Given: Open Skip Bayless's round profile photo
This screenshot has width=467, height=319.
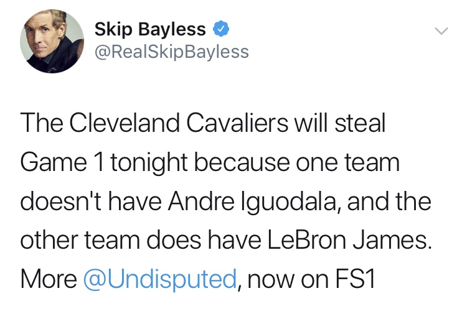Looking at the screenshot, I should click(x=52, y=41).
